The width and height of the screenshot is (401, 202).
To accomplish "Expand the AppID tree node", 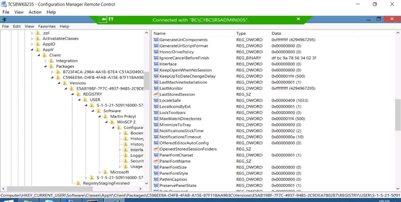I will [32, 44].
